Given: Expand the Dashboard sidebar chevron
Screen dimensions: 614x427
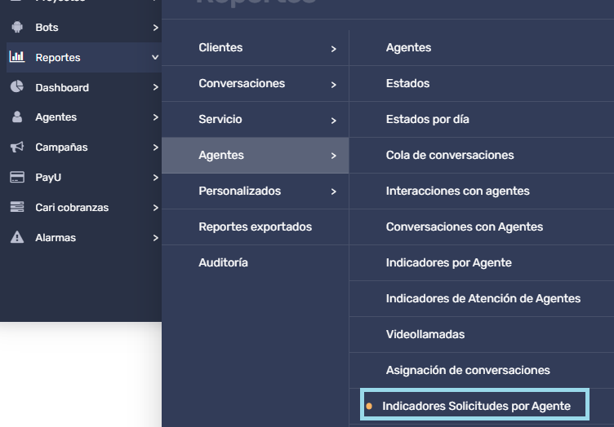Looking at the screenshot, I should tap(155, 87).
